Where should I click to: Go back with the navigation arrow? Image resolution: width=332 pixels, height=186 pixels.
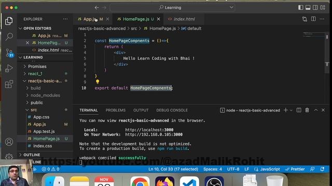pyautogui.click(x=97, y=8)
